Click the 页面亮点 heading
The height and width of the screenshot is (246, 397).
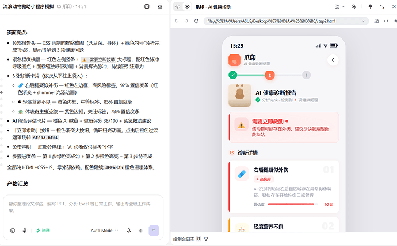pyautogui.click(x=17, y=33)
